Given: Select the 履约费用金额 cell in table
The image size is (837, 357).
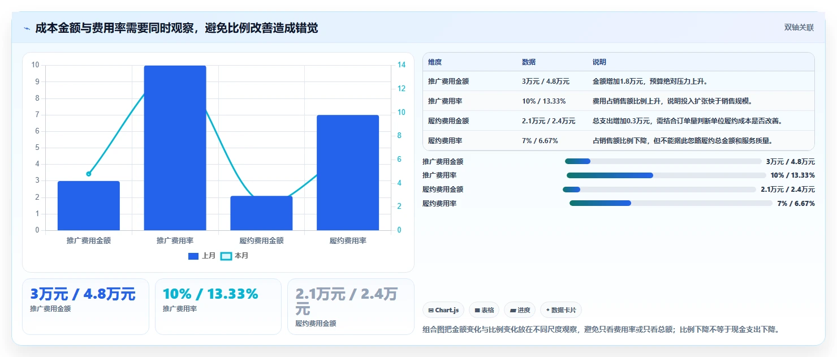Looking at the screenshot, I should pyautogui.click(x=448, y=121).
